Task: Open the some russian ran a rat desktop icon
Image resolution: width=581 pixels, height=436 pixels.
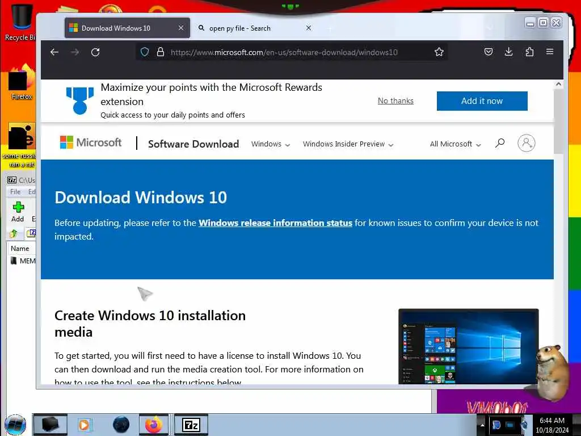Action: pyautogui.click(x=20, y=145)
